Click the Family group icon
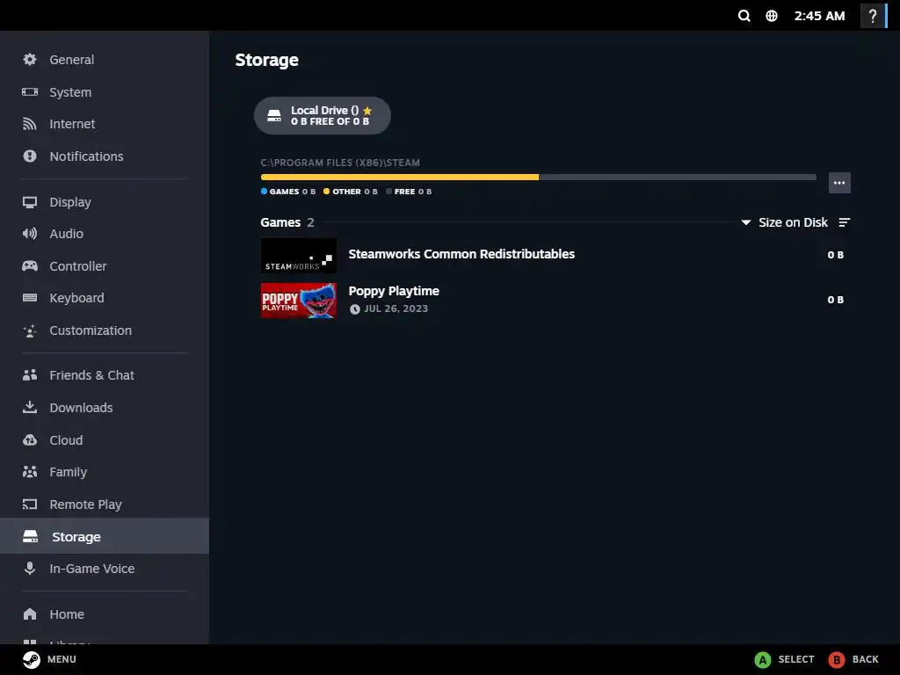Screen dimensions: 900x675 tap(30, 472)
